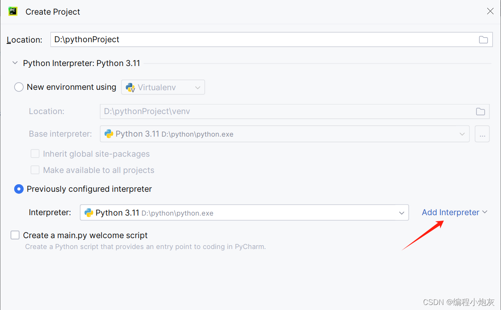Click the '...' browse button next to Base interpreter

(x=482, y=134)
